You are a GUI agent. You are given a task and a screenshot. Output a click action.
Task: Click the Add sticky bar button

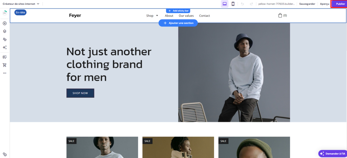pyautogui.click(x=178, y=10)
